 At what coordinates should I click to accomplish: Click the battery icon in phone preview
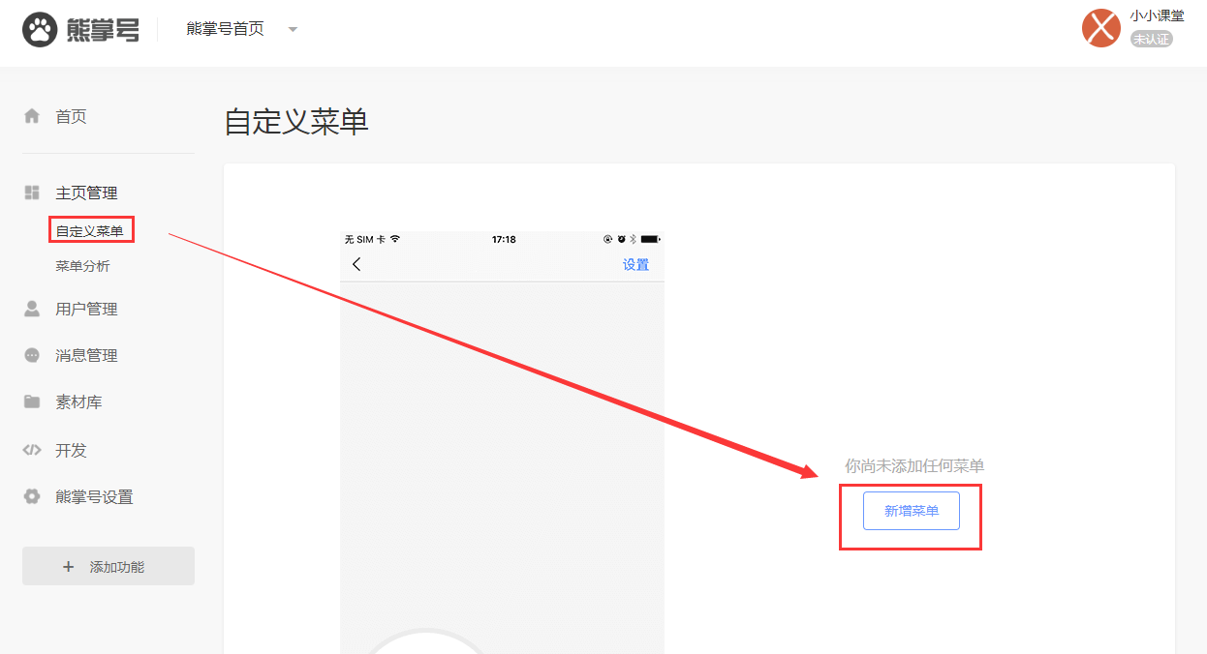tap(650, 239)
